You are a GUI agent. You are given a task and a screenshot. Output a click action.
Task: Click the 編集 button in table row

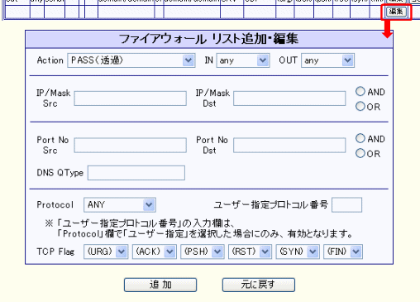pyautogui.click(x=396, y=12)
